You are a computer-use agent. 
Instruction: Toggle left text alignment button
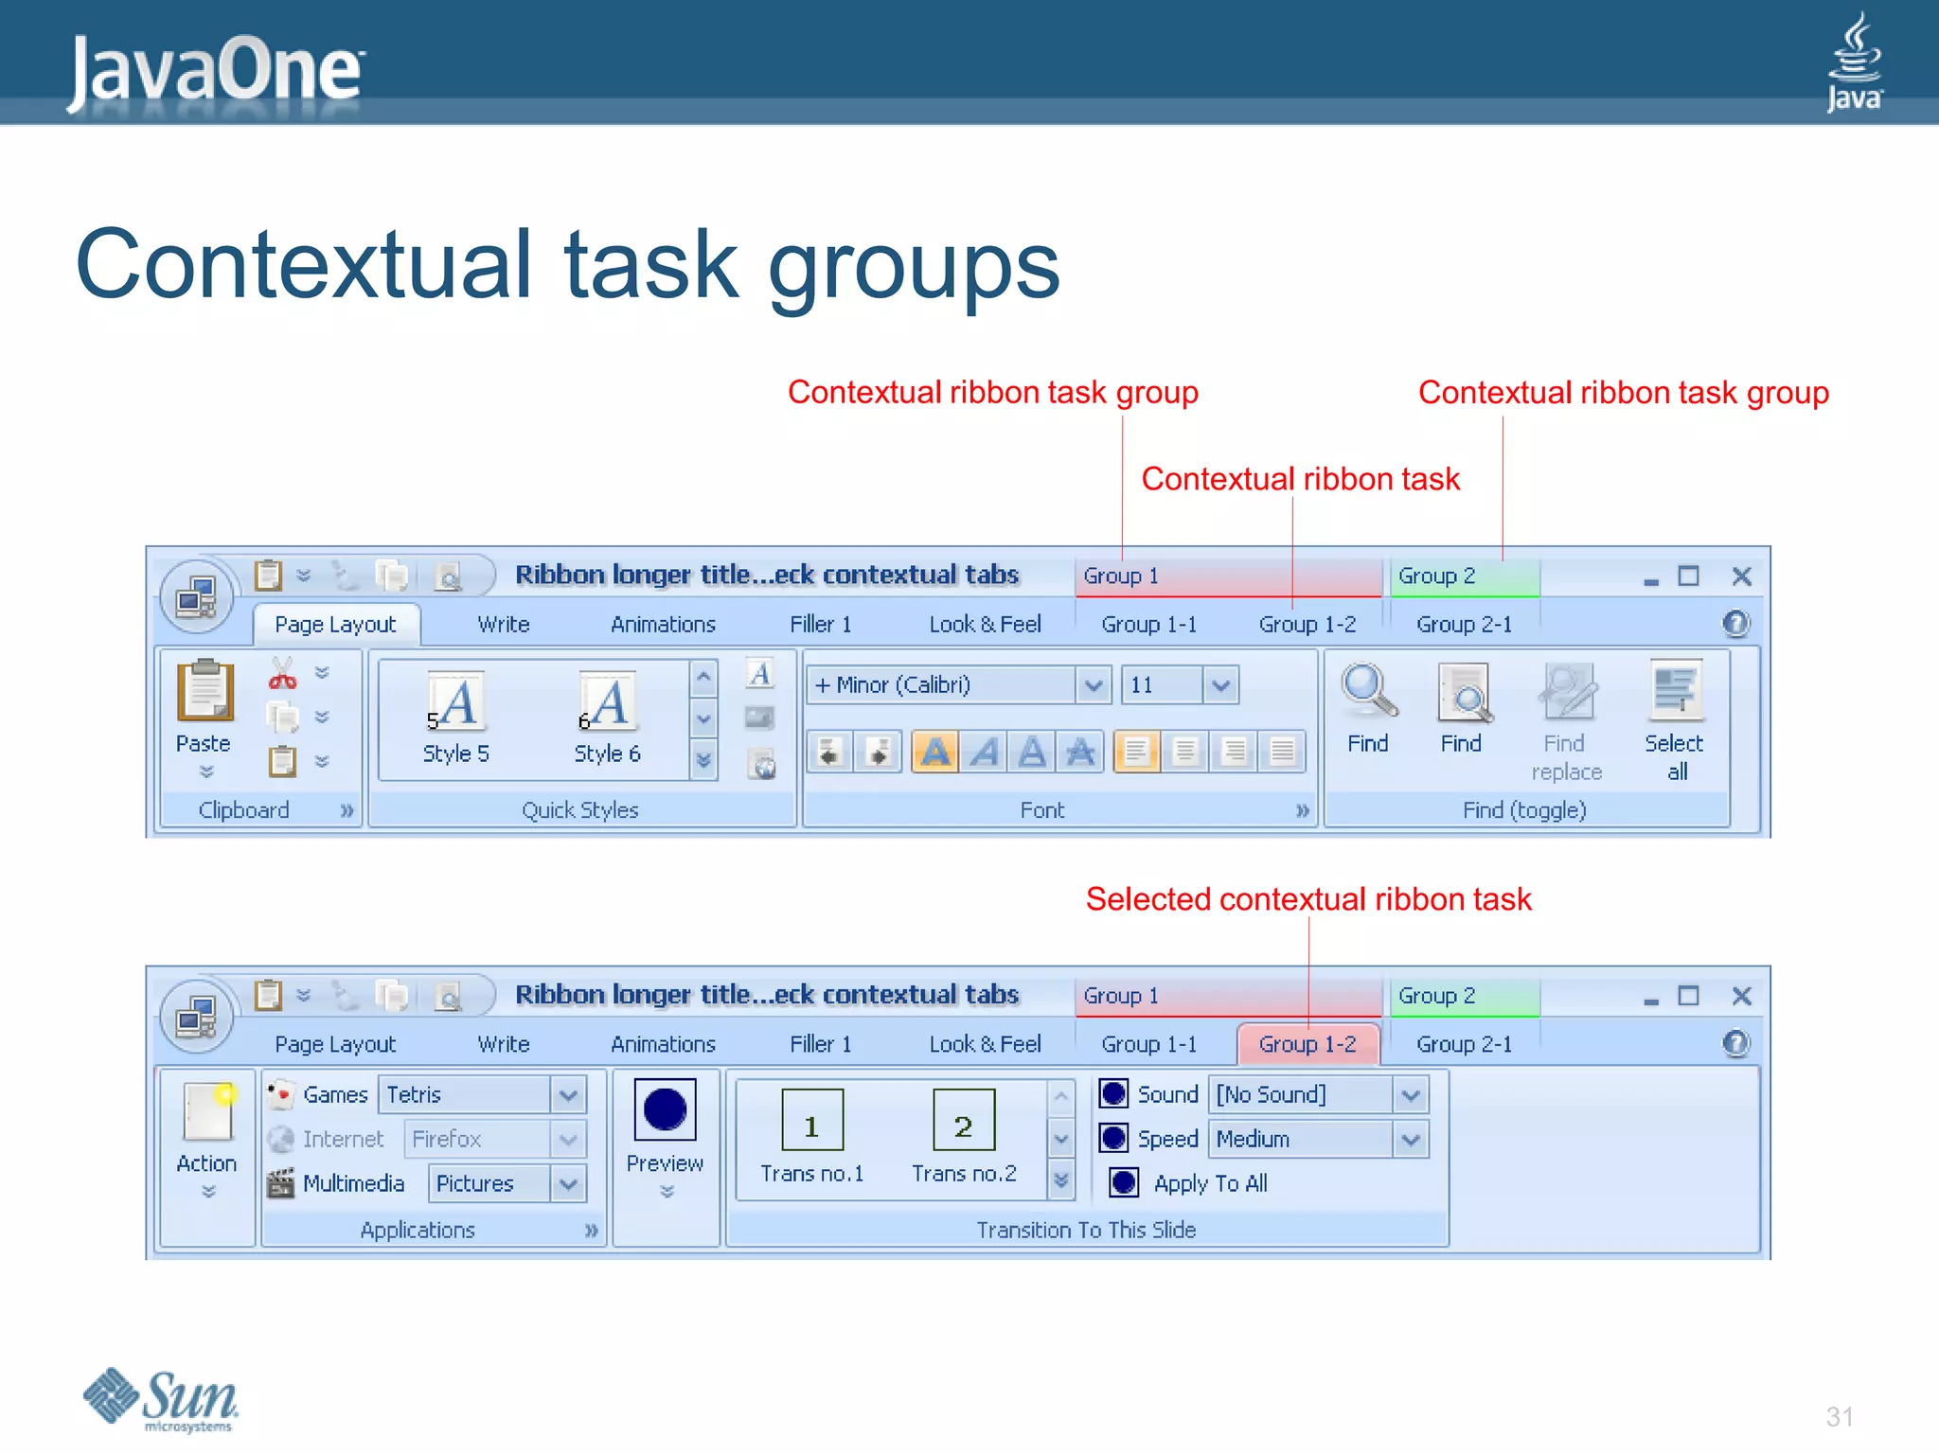click(x=1137, y=753)
